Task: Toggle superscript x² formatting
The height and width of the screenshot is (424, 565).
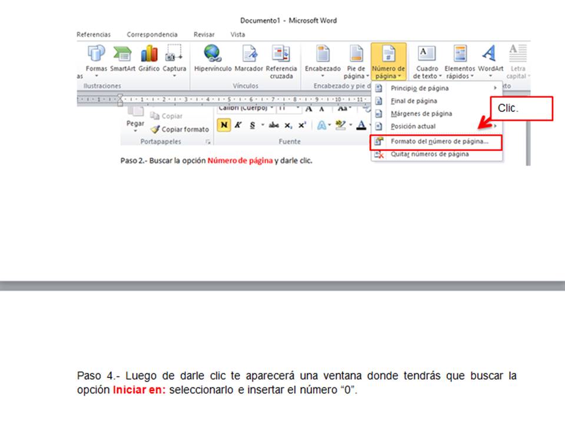Action: click(302, 125)
